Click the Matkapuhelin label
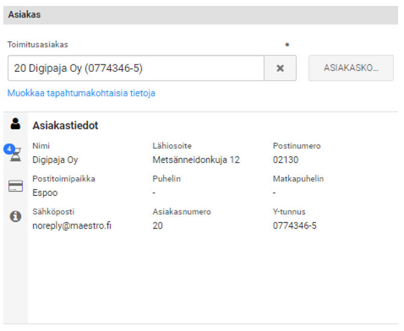Image resolution: width=404 pixels, height=331 pixels. (298, 179)
